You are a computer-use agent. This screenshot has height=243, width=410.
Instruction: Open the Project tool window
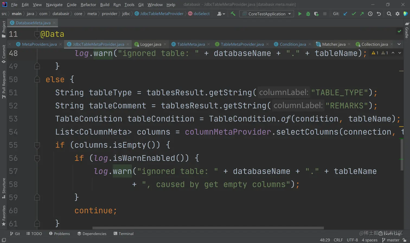click(x=4, y=29)
